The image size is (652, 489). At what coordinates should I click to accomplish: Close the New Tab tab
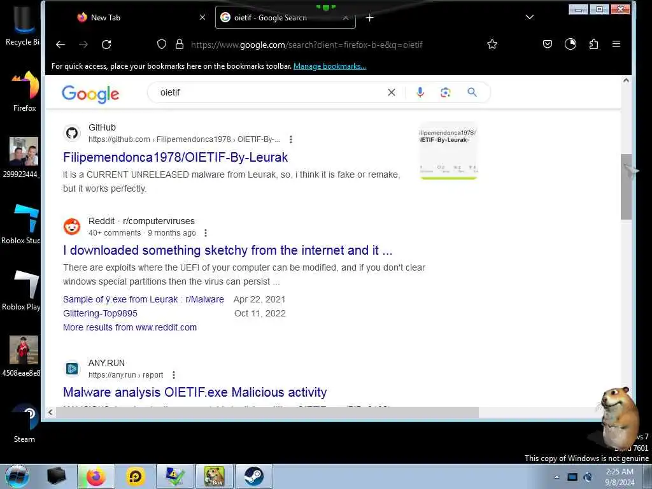[x=202, y=17]
